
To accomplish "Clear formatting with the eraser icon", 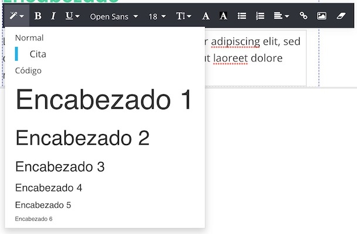I will pyautogui.click(x=341, y=16).
